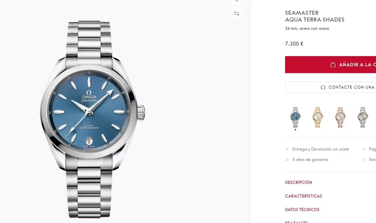
Task: Pick the rose gold watch variant thumbnail
Action: 340,117
